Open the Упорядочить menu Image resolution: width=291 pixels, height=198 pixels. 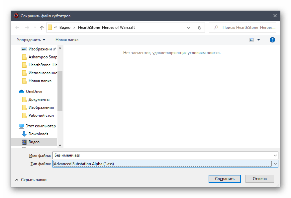click(x=31, y=40)
